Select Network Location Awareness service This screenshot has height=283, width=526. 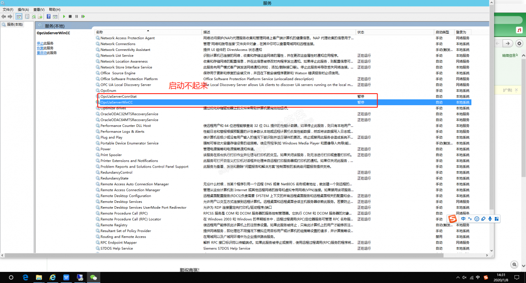click(x=283, y=61)
